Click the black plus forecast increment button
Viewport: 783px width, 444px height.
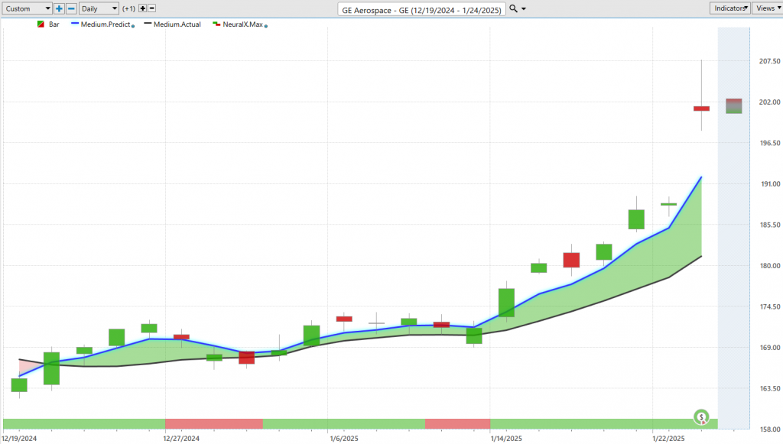pos(142,8)
